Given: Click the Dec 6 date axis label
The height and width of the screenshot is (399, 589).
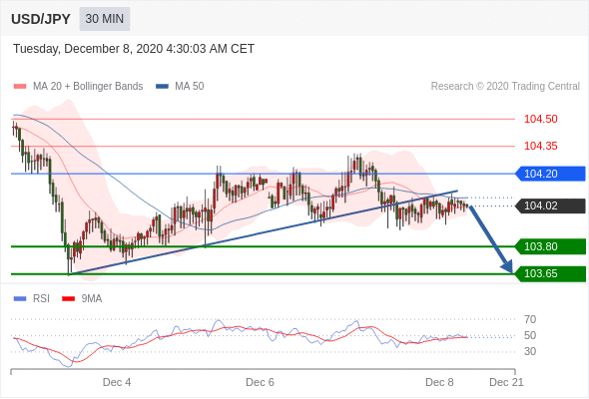Looking at the screenshot, I should (260, 382).
